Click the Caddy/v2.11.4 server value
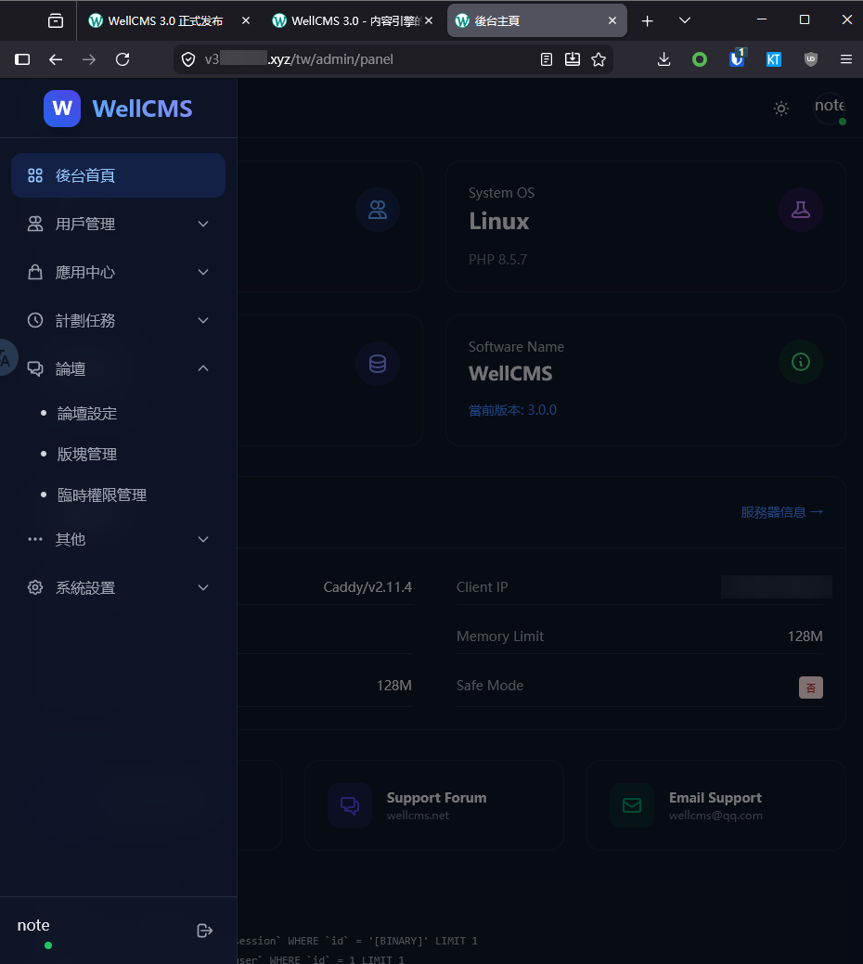The width and height of the screenshot is (863, 964). pos(367,587)
